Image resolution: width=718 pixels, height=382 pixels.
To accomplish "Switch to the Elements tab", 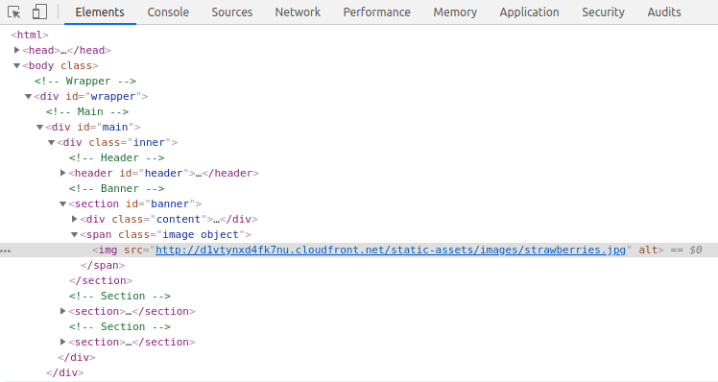I will coord(100,12).
